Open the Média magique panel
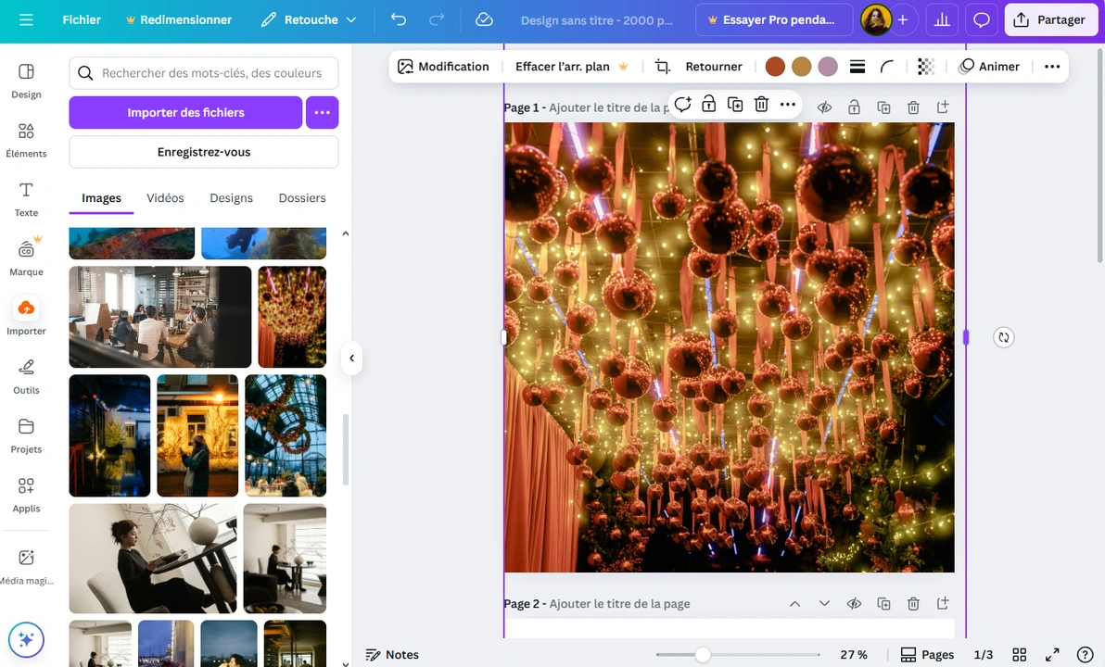Screen dimensions: 1105x667 tap(26, 565)
